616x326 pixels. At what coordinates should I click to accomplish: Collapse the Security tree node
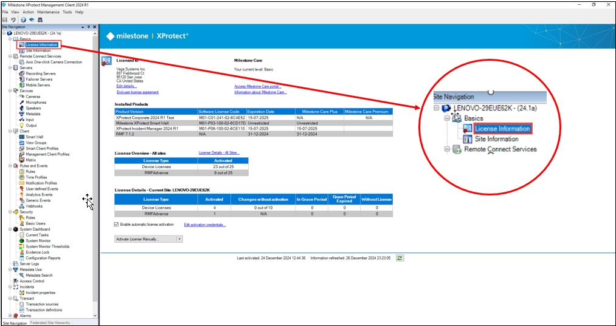[10, 212]
